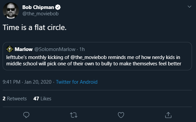This screenshot has height=122, width=196.
Task: Open the @SolomonMarlow handle
Action: coord(55,49)
